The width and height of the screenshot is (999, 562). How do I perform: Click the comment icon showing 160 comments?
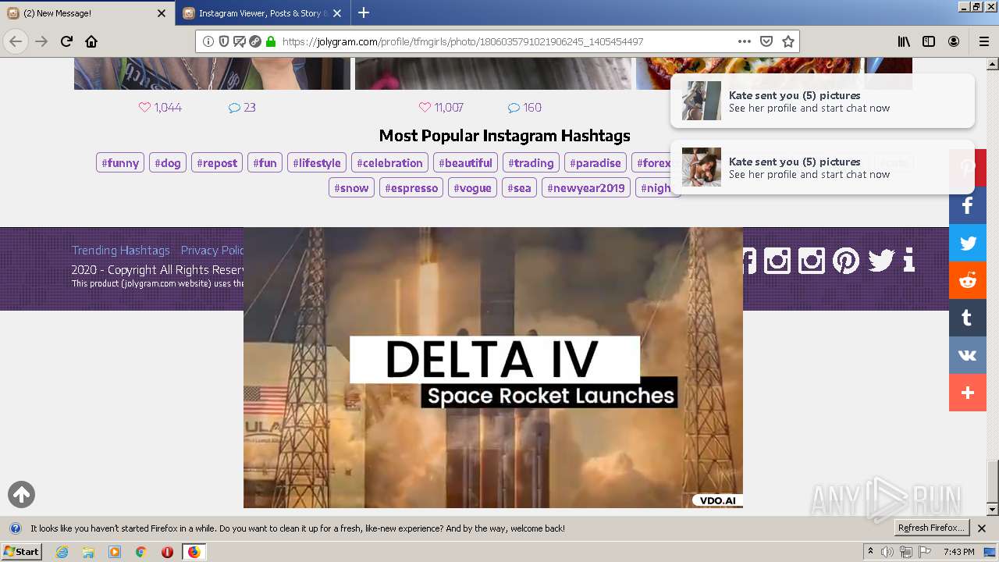[514, 108]
